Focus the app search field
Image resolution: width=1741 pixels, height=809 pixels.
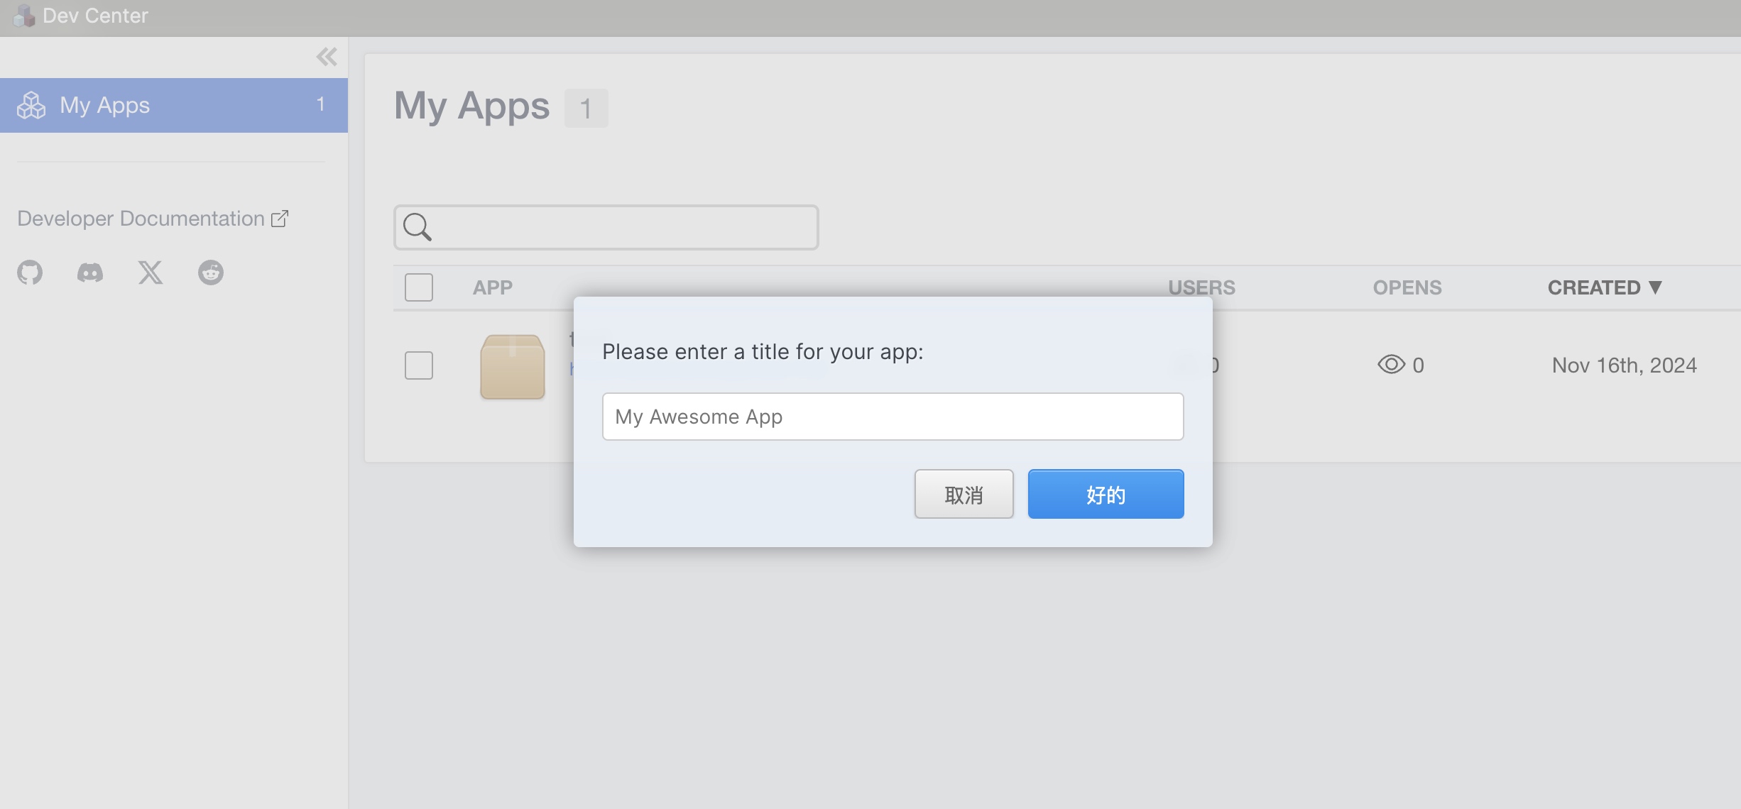coord(625,227)
